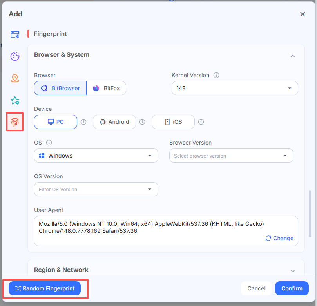
Task: Click the info icon next to PC
Action: pos(83,122)
